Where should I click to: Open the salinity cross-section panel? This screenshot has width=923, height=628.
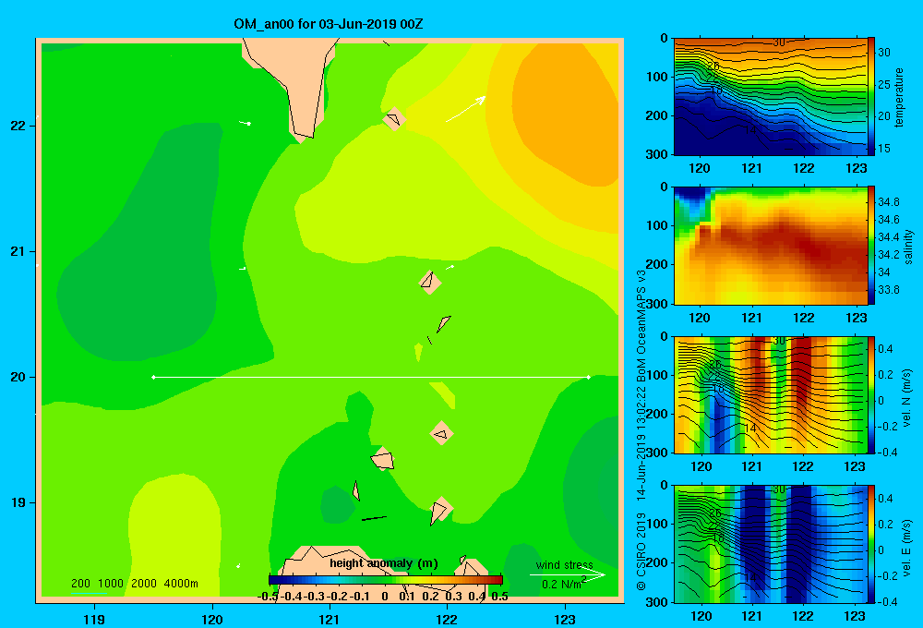click(x=770, y=246)
